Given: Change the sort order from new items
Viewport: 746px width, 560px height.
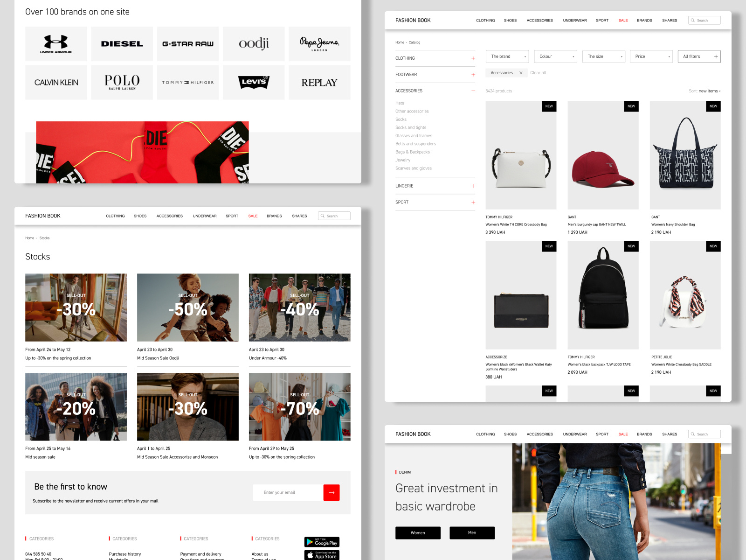Looking at the screenshot, I should click(x=709, y=91).
